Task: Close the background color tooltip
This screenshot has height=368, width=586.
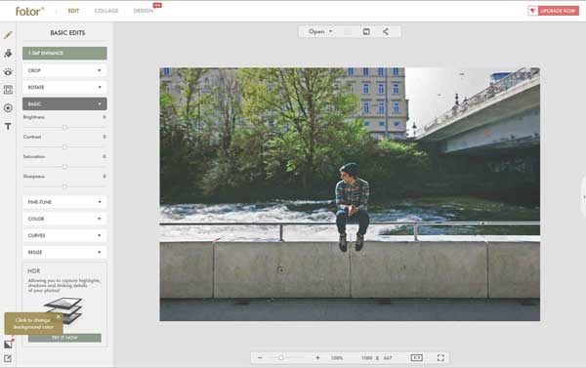Action: [59, 316]
